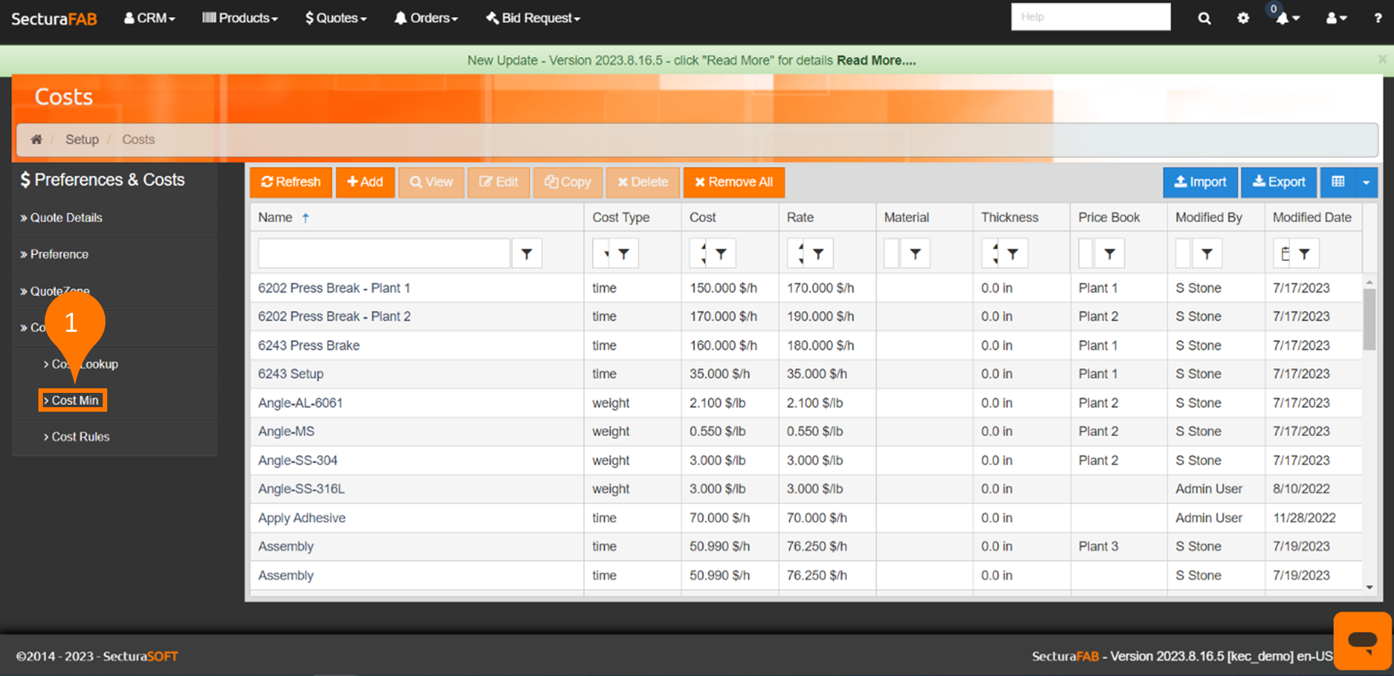Open the Bid Request menu

pos(533,18)
